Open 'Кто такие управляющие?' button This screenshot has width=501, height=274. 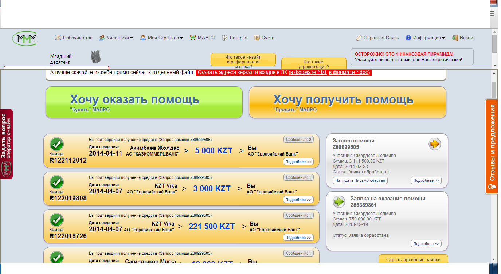314,63
